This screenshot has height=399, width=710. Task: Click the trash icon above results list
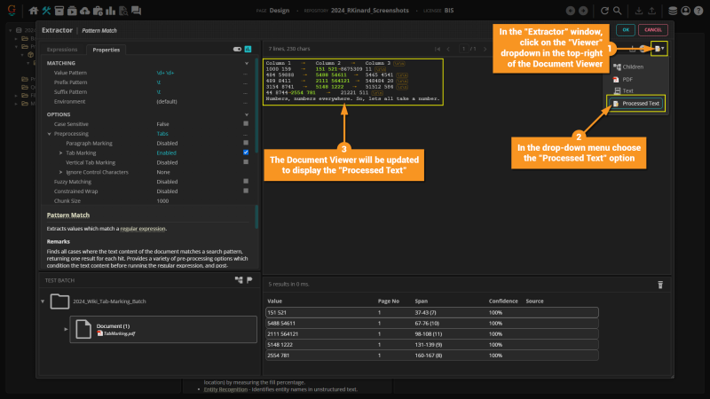[659, 285]
